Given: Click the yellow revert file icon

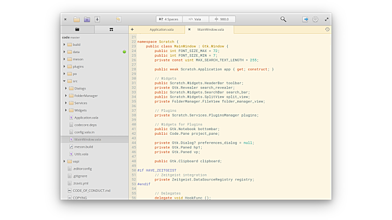Looking at the screenshot, I should pos(118,19).
